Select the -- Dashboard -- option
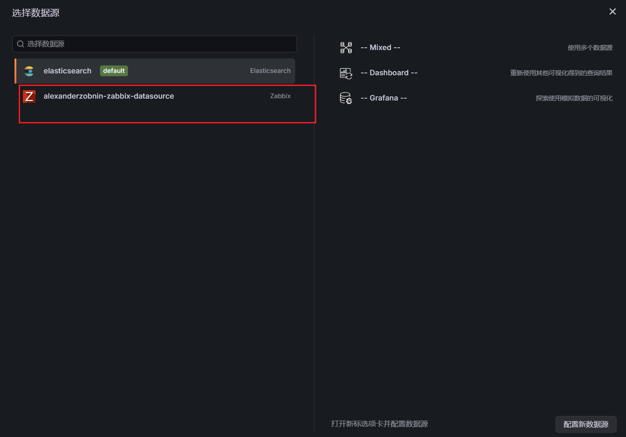 (389, 73)
